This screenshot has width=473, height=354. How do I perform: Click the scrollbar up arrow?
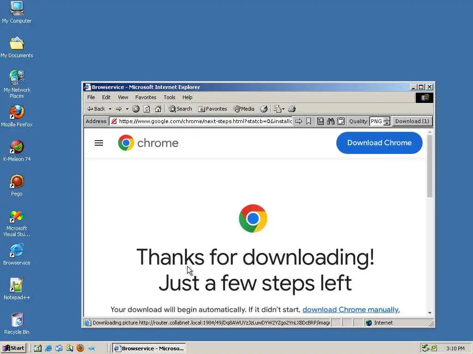click(430, 132)
